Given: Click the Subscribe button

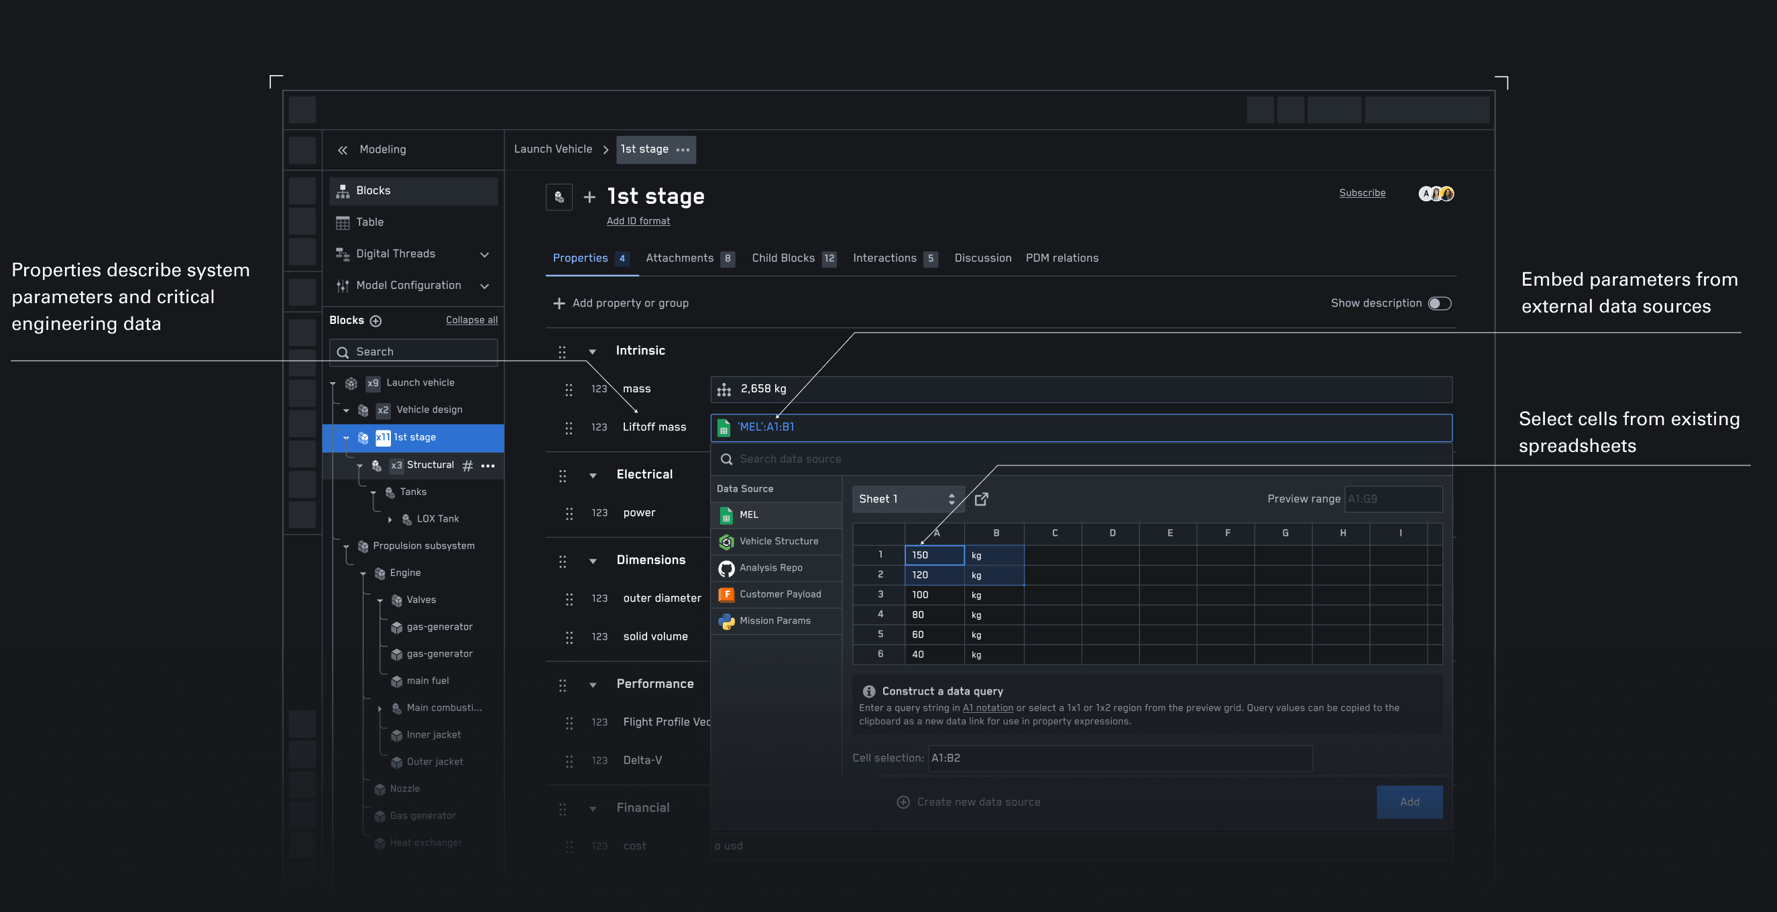Looking at the screenshot, I should pyautogui.click(x=1362, y=193).
